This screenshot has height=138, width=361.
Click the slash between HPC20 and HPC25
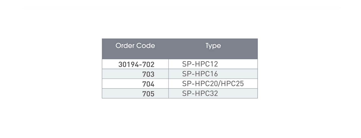click(x=219, y=83)
